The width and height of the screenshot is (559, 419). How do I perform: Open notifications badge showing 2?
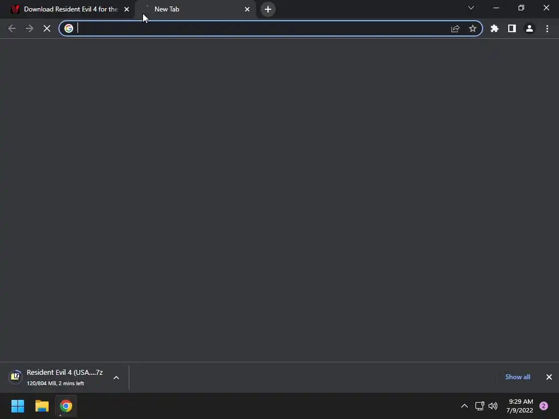point(544,406)
